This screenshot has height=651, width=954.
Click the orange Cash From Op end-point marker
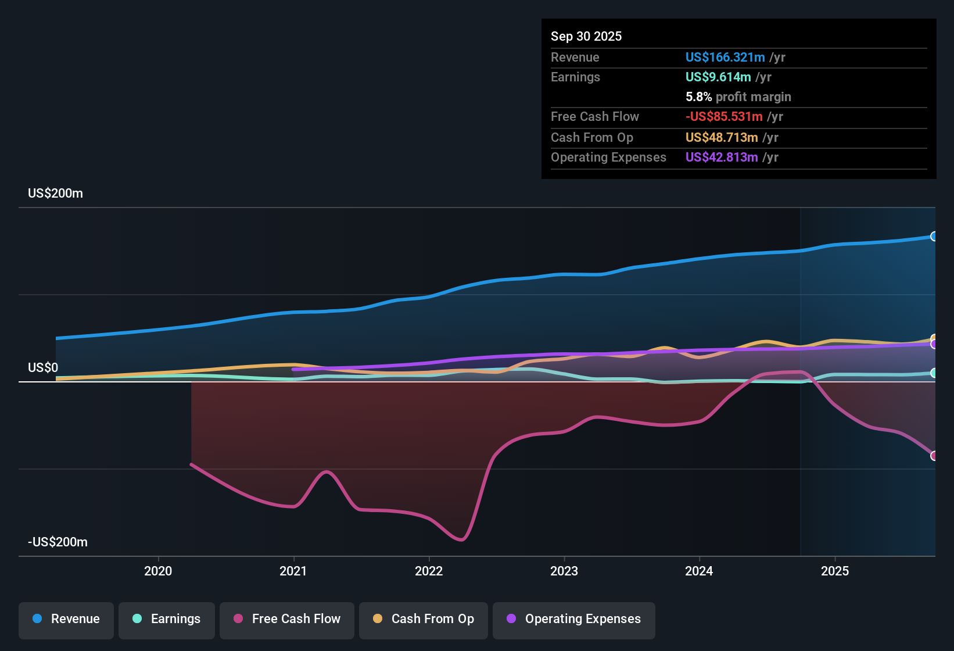pos(934,338)
